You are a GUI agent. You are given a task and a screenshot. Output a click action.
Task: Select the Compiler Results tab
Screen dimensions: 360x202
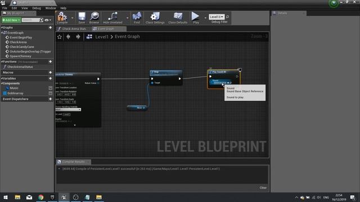pyautogui.click(x=74, y=162)
